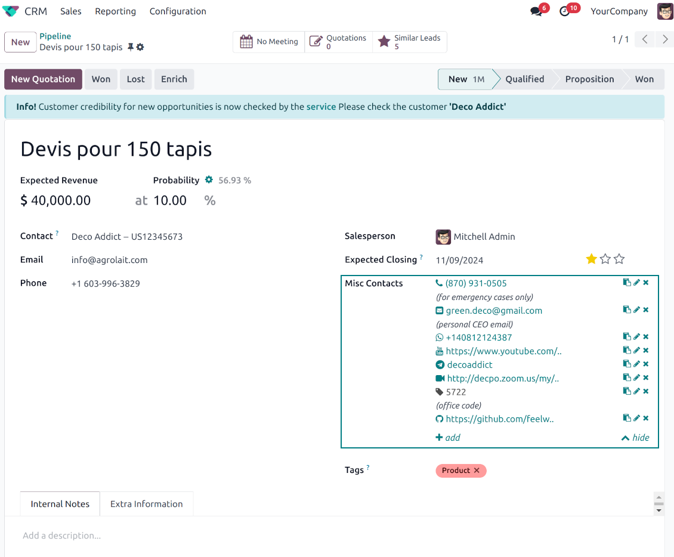Click the notes scrollbar down arrow
Image resolution: width=674 pixels, height=557 pixels.
click(659, 510)
